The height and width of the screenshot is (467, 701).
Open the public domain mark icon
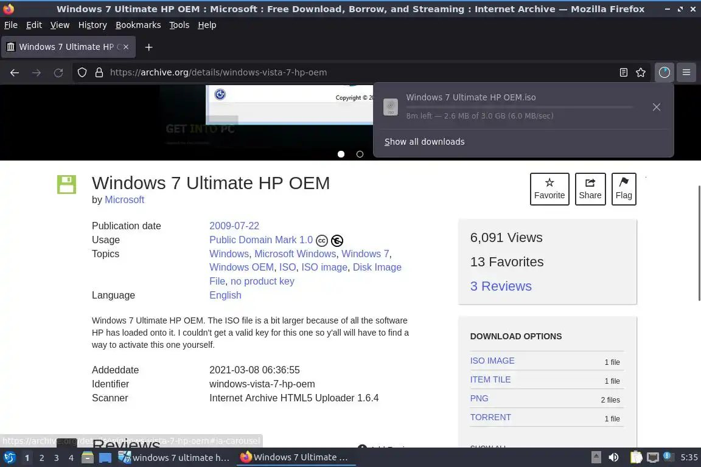(x=337, y=240)
